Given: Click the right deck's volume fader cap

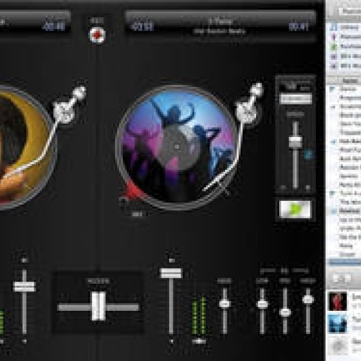Looking at the screenshot, I should (171, 273).
